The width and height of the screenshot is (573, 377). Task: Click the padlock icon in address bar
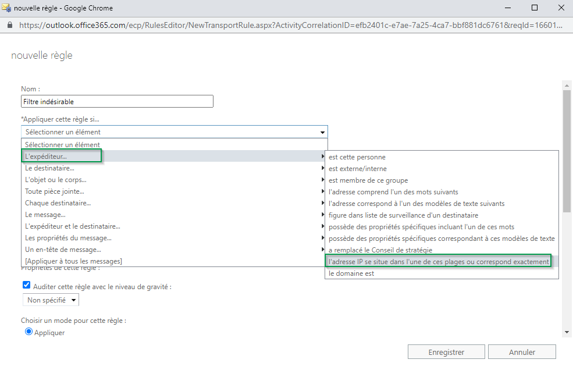tap(9, 26)
